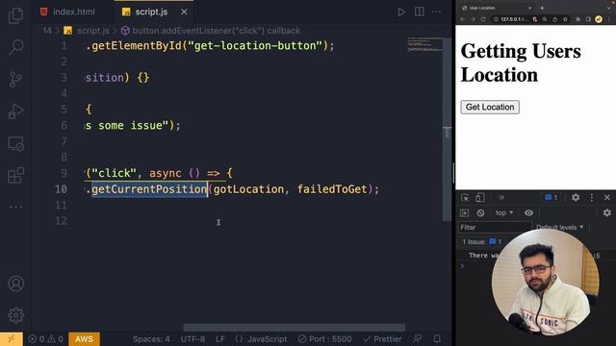Click the Get Location button in browser
Image resolution: width=616 pixels, height=346 pixels.
click(490, 107)
